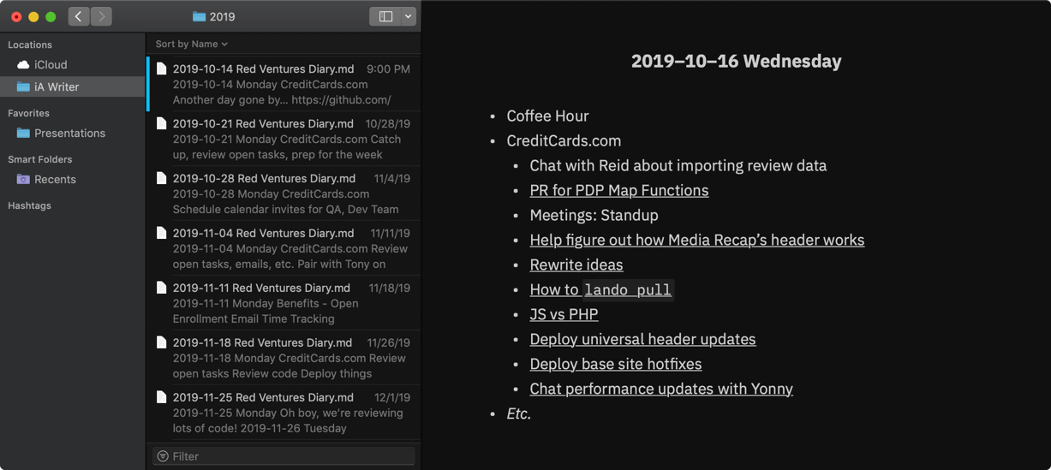Click the filter icon in Filter field
Image resolution: width=1051 pixels, height=470 pixels.
pos(163,456)
